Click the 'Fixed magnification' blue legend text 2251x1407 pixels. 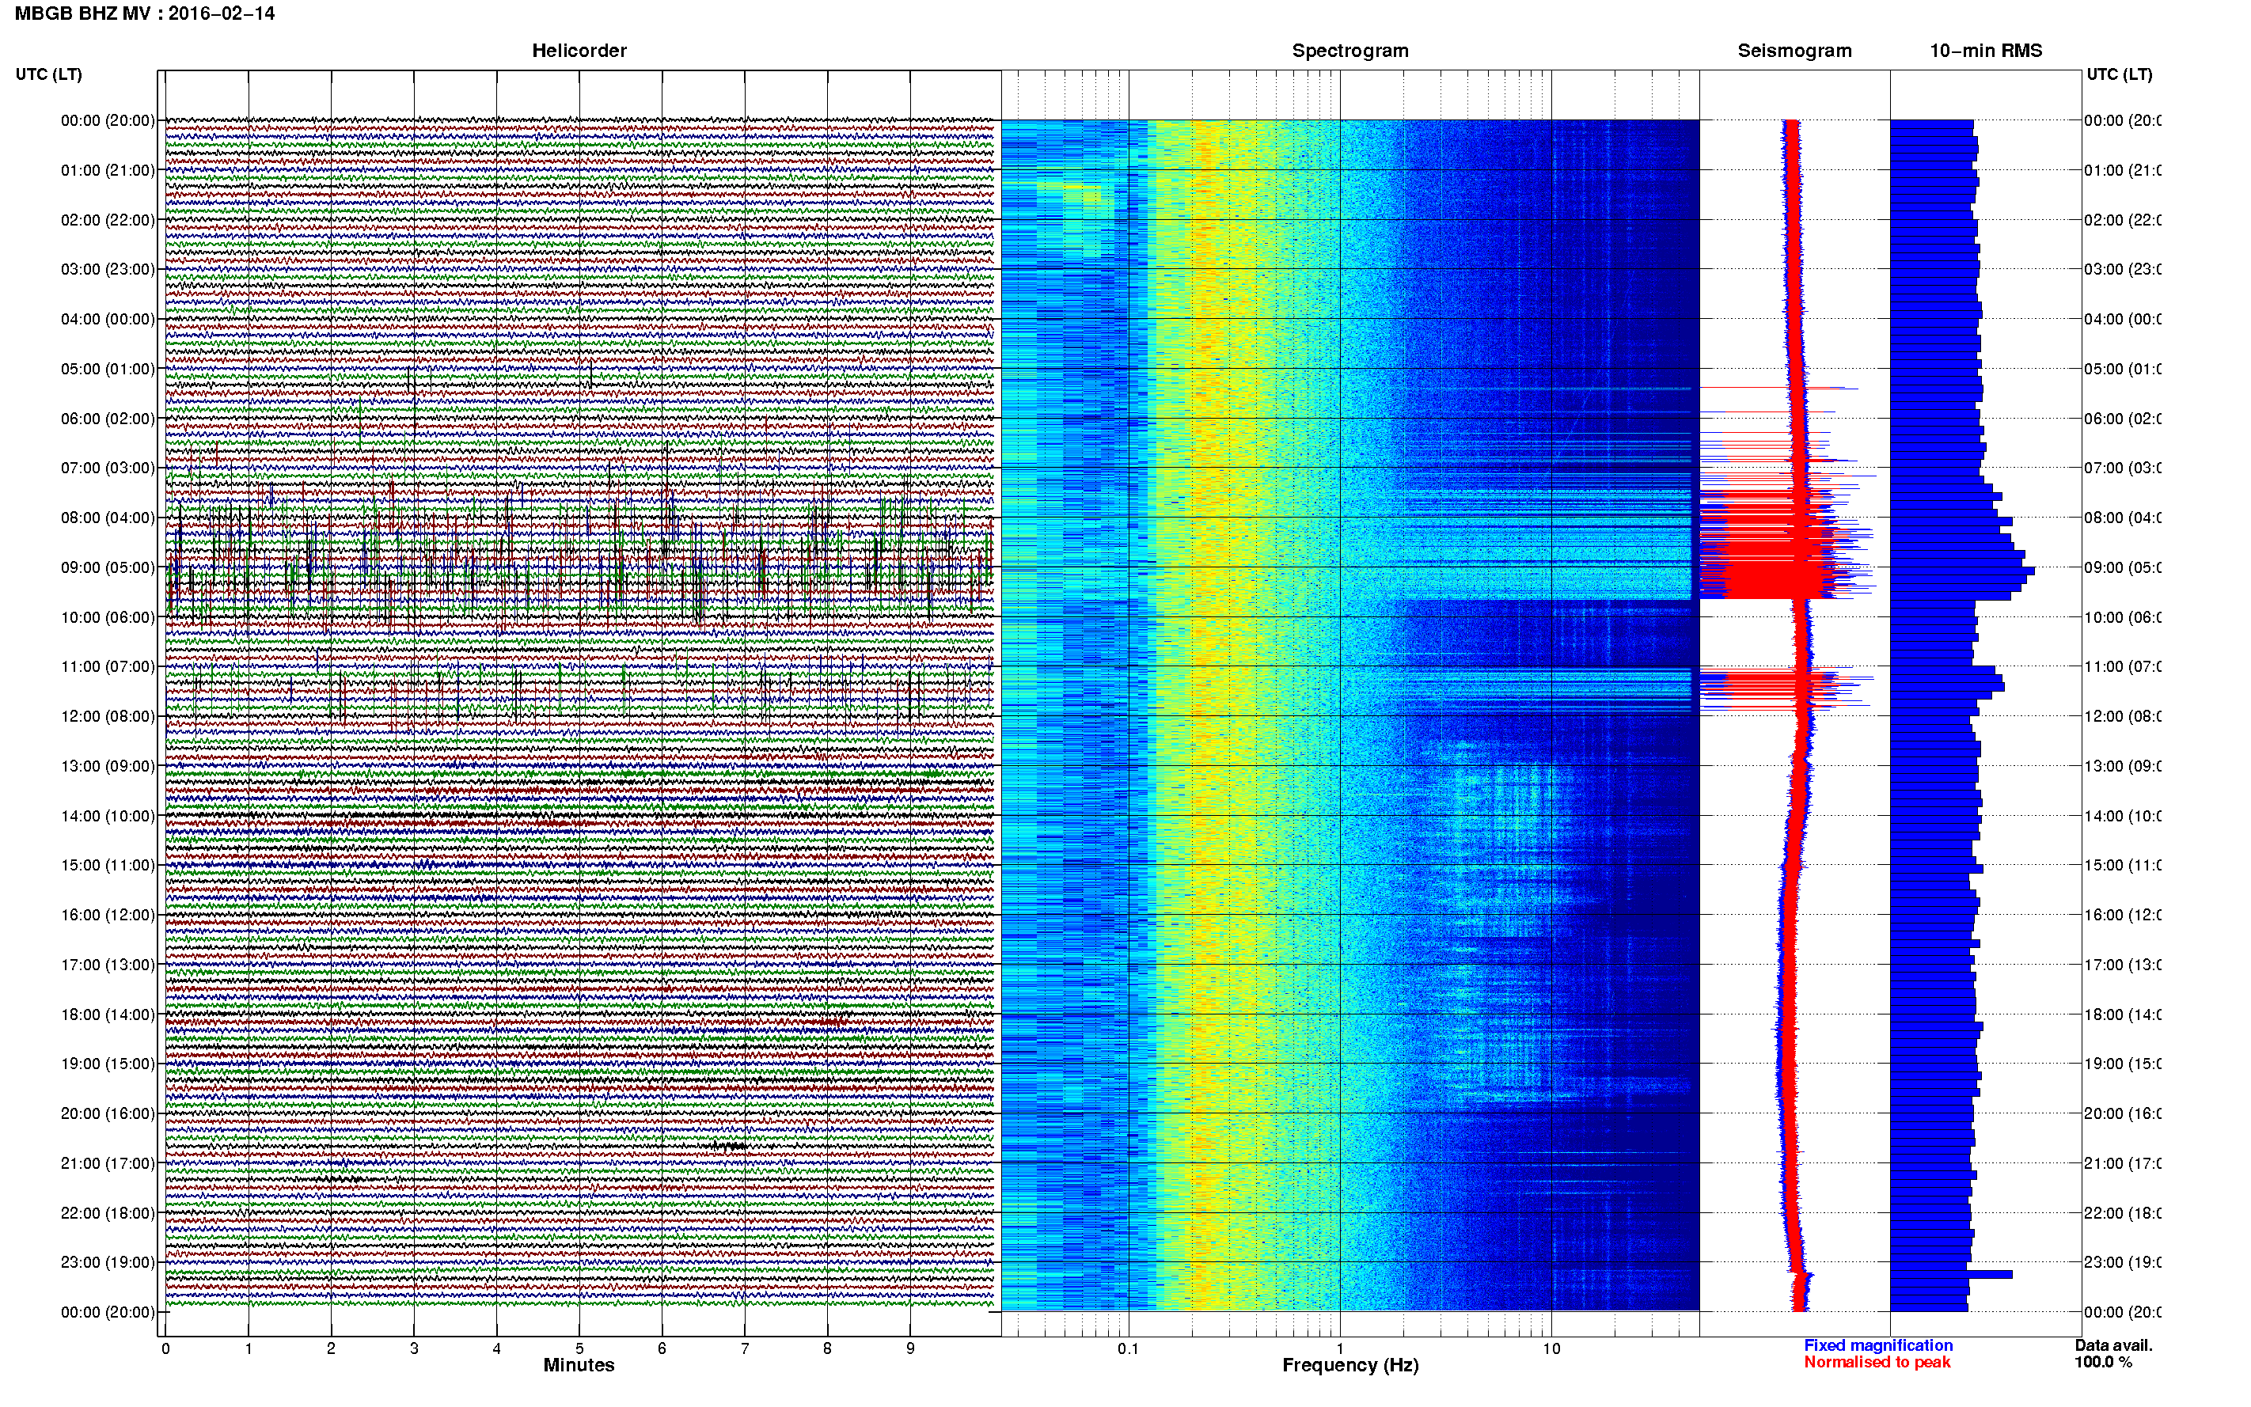(1878, 1345)
